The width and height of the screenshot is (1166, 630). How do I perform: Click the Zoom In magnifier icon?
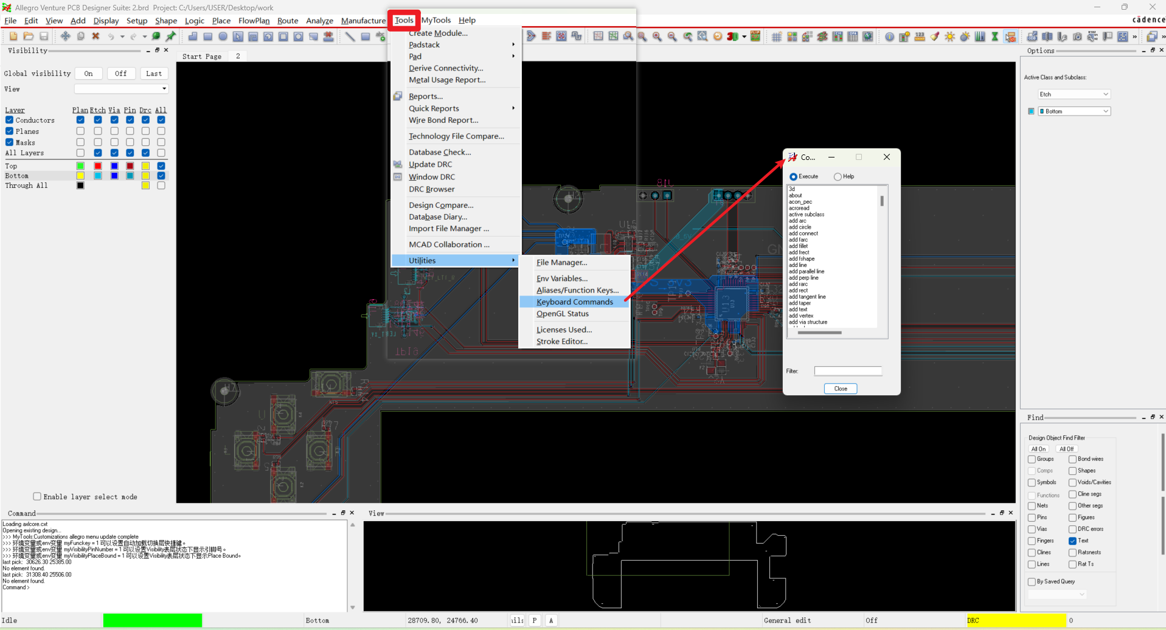tap(657, 36)
